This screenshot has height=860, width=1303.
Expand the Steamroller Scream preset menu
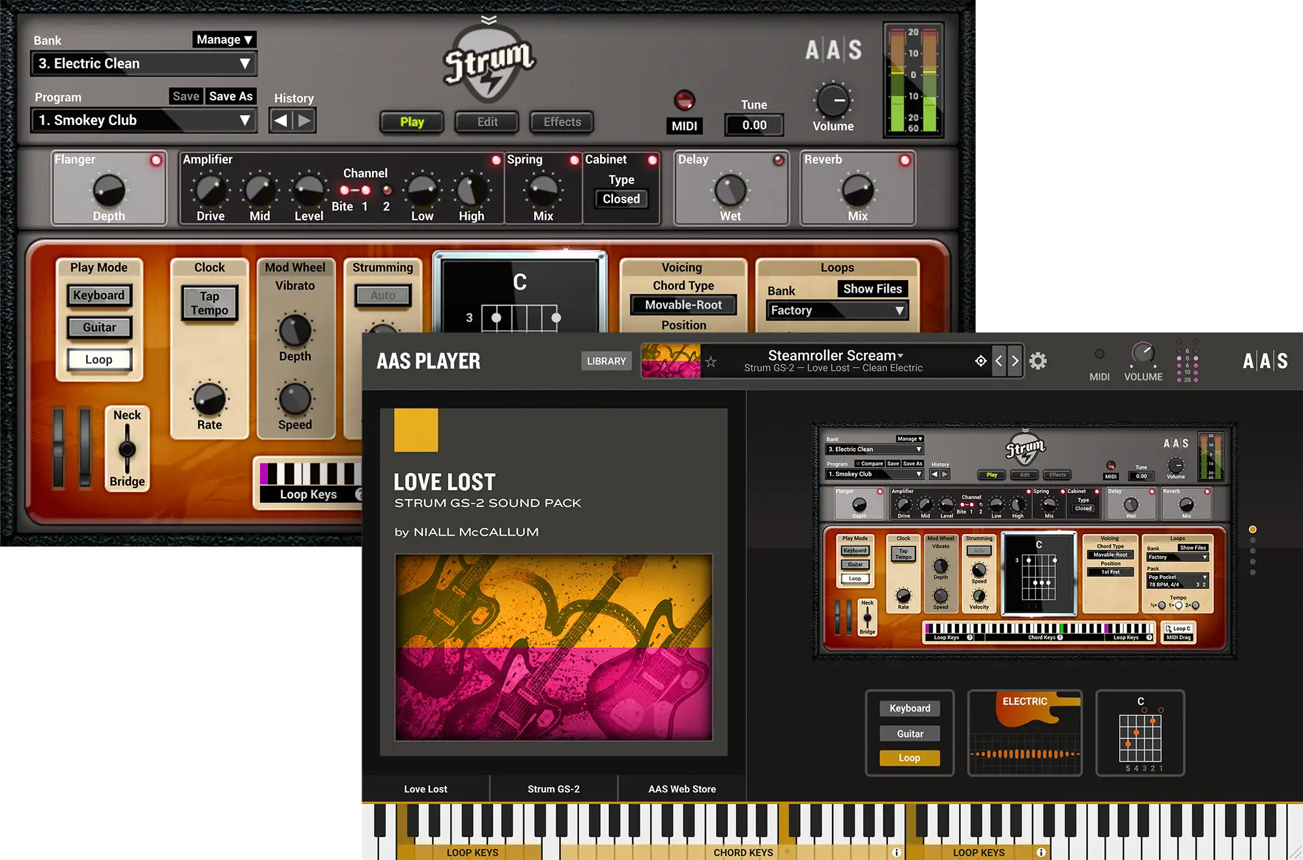835,356
